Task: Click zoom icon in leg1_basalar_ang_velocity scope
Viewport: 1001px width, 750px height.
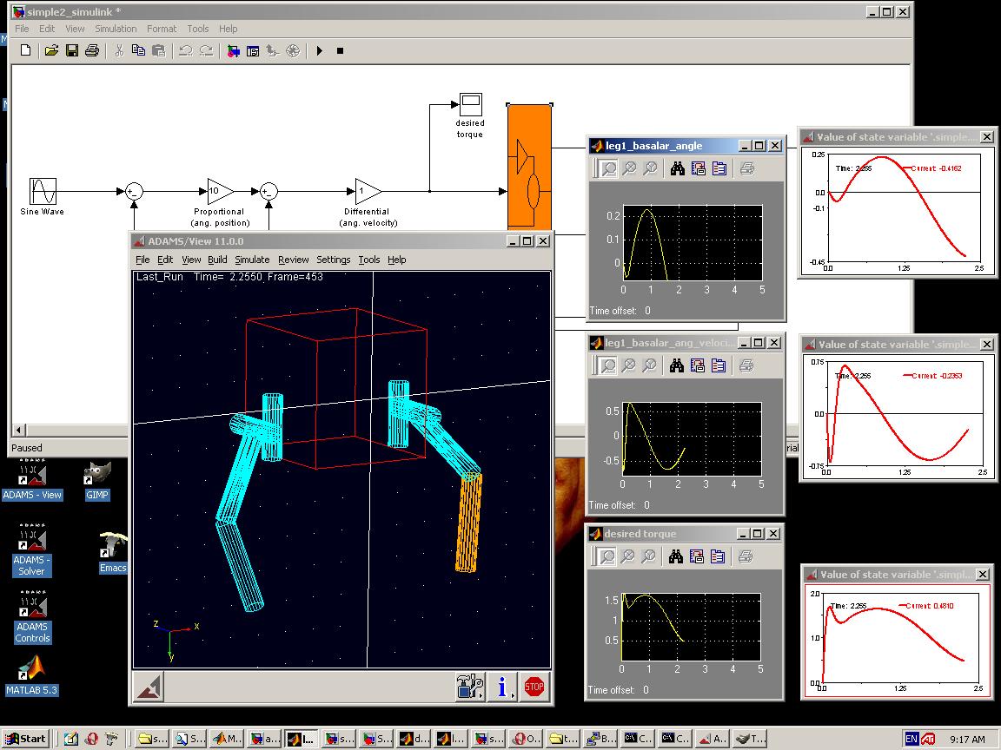Action: click(x=608, y=365)
